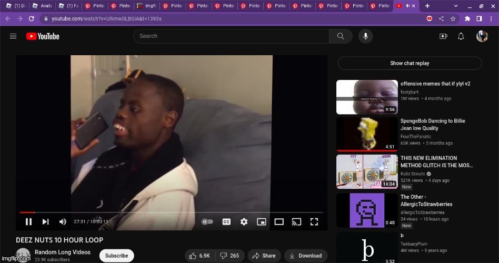Screen dimensions: 499x263
Task: Switch to the Imgflip tab
Action: pos(147,6)
